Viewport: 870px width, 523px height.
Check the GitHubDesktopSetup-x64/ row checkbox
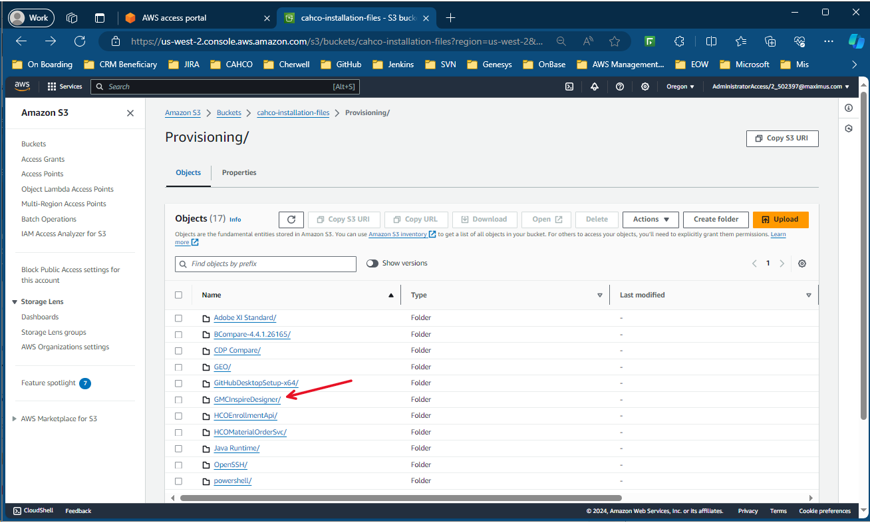[178, 383]
